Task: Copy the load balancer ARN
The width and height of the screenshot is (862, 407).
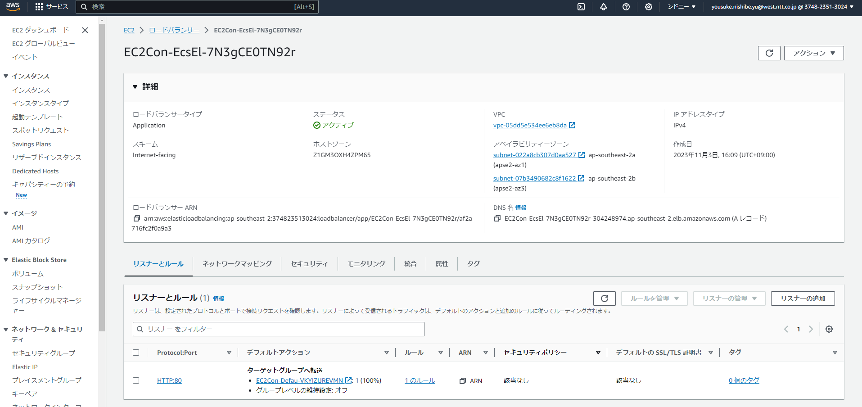Action: [x=137, y=219]
